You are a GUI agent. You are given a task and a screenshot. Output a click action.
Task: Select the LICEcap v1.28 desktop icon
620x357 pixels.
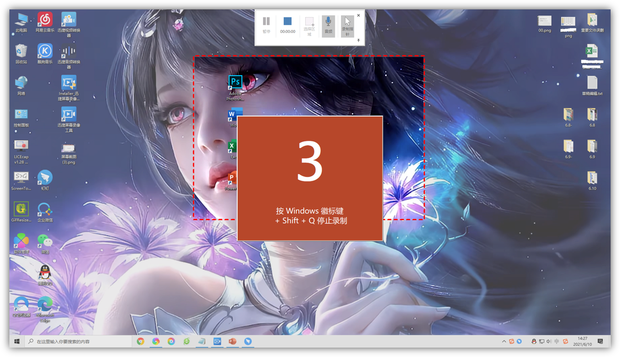pos(21,152)
